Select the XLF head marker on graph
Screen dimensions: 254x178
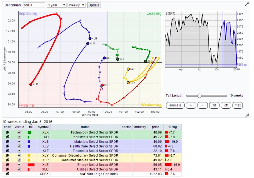pos(104,58)
